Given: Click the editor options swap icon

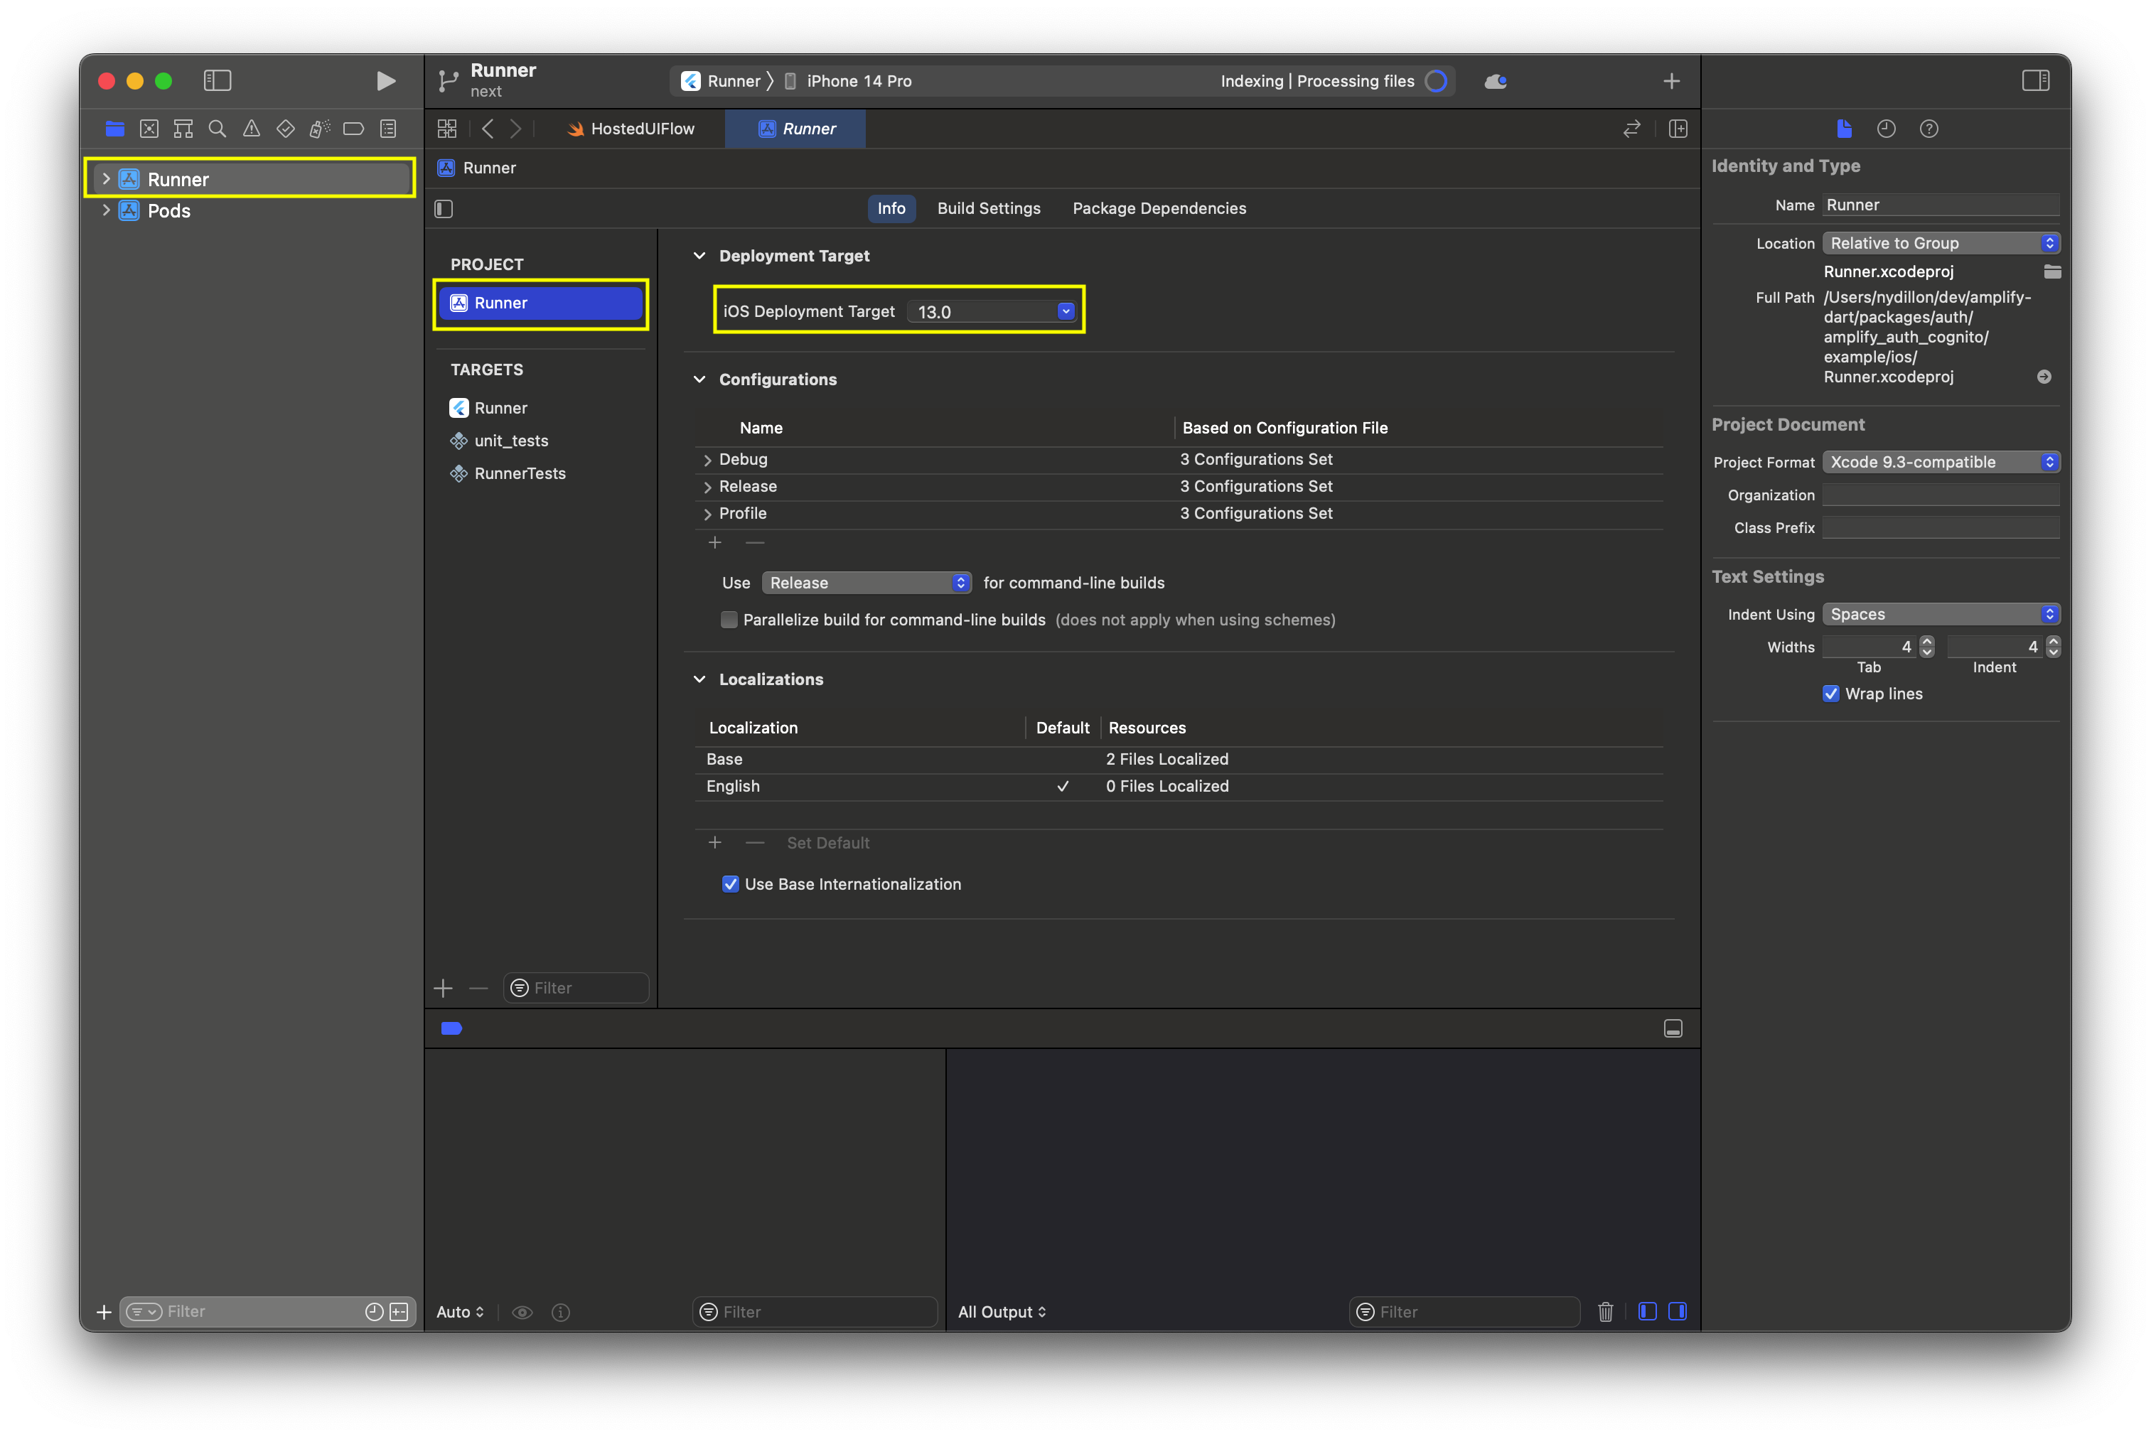Looking at the screenshot, I should (1631, 129).
